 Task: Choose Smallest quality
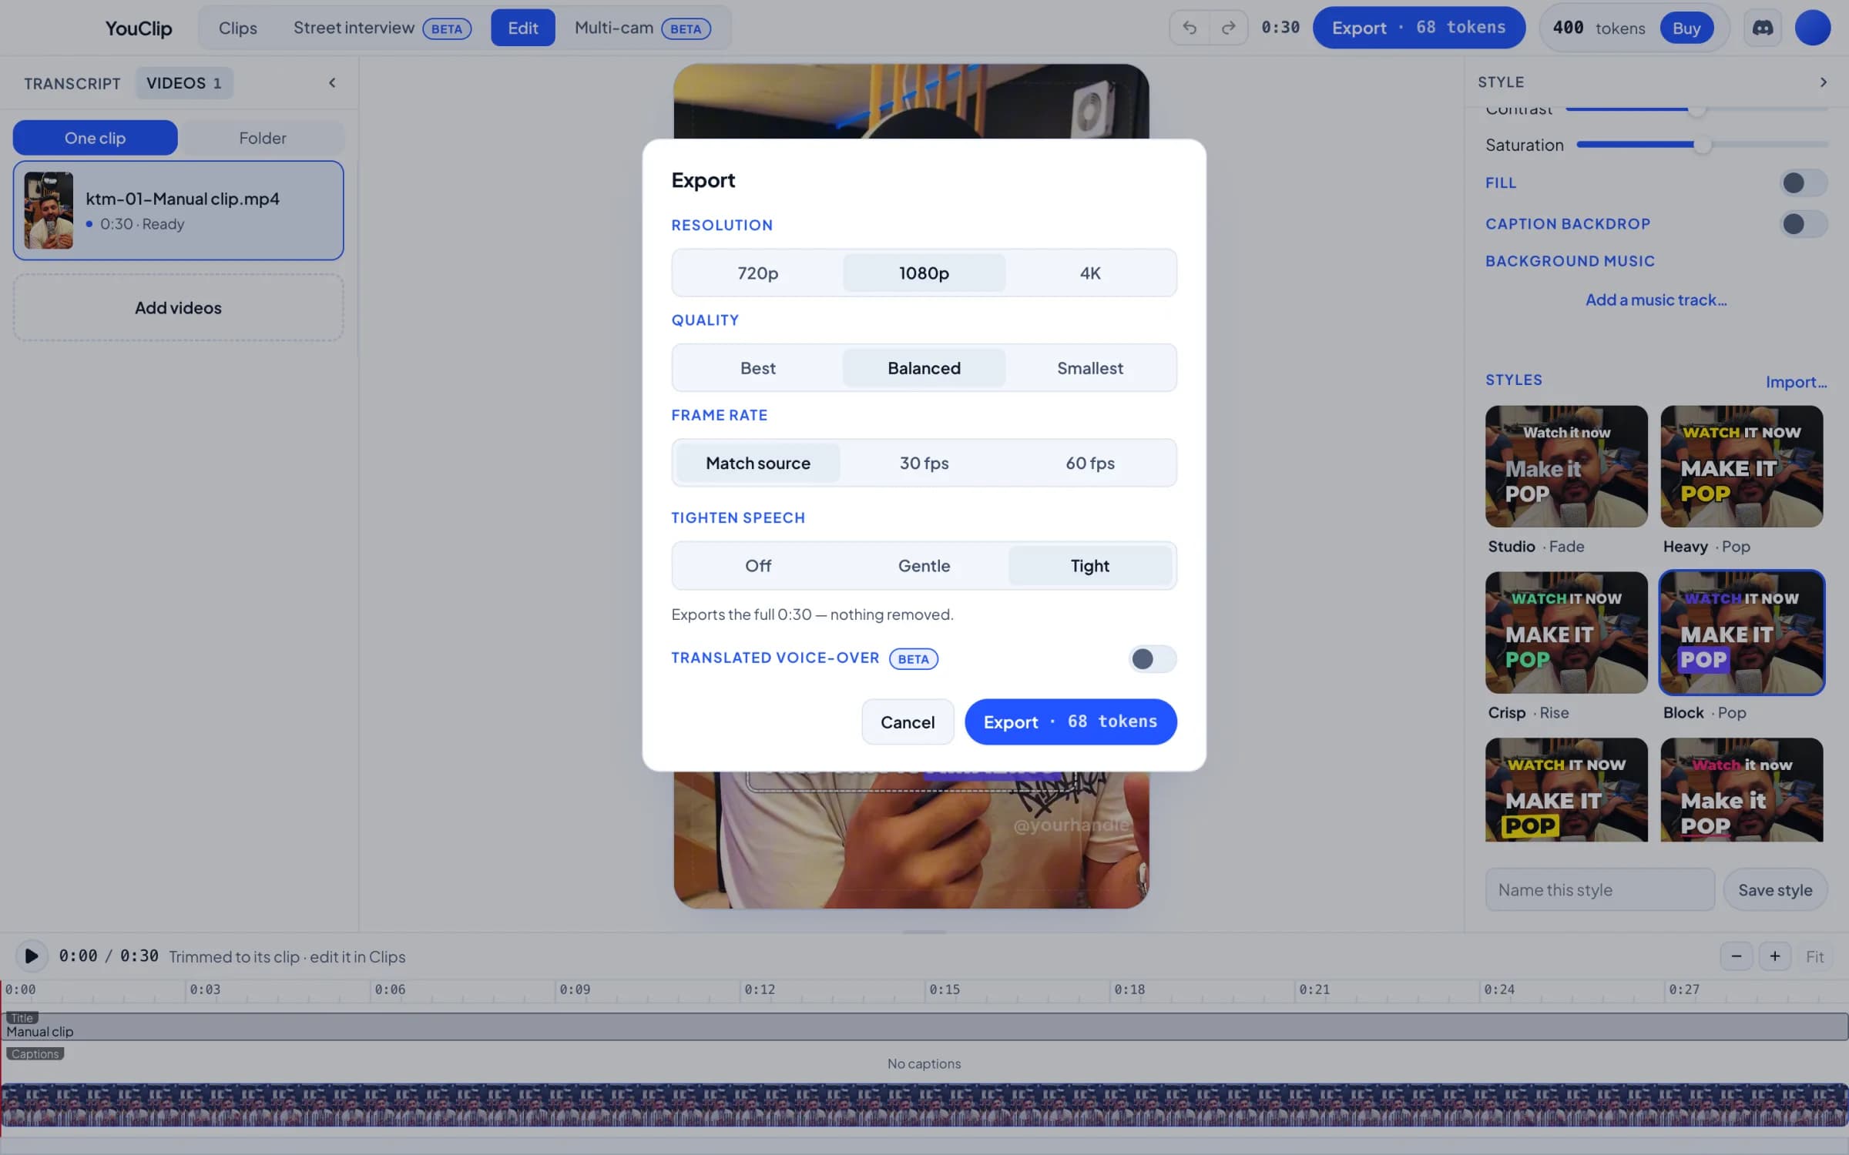click(x=1090, y=368)
